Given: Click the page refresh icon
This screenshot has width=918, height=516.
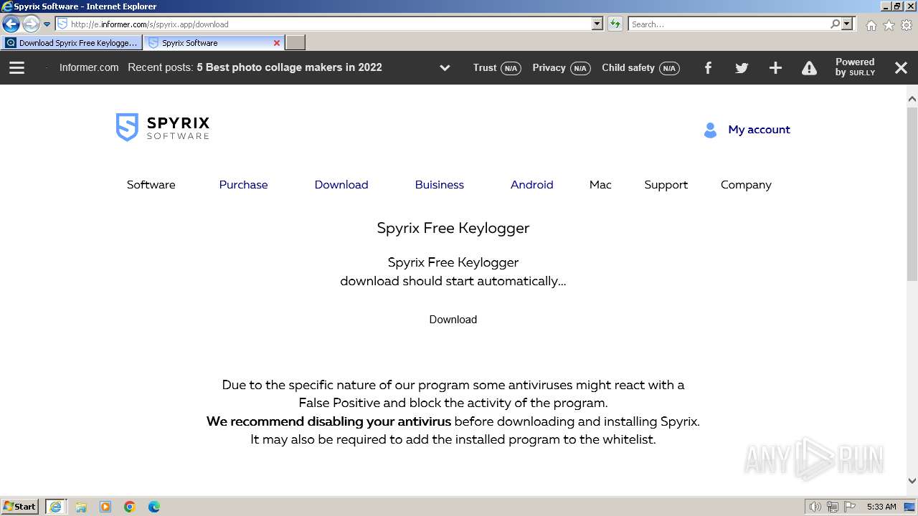Looking at the screenshot, I should [615, 24].
